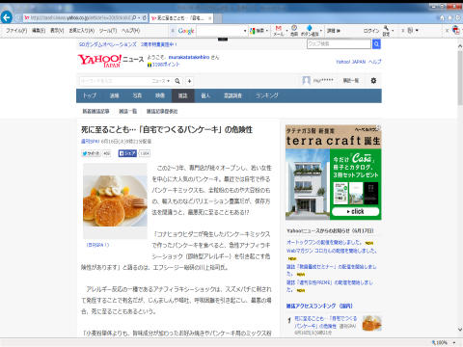Expand the dropdown arrow next to メール

coord(286,31)
